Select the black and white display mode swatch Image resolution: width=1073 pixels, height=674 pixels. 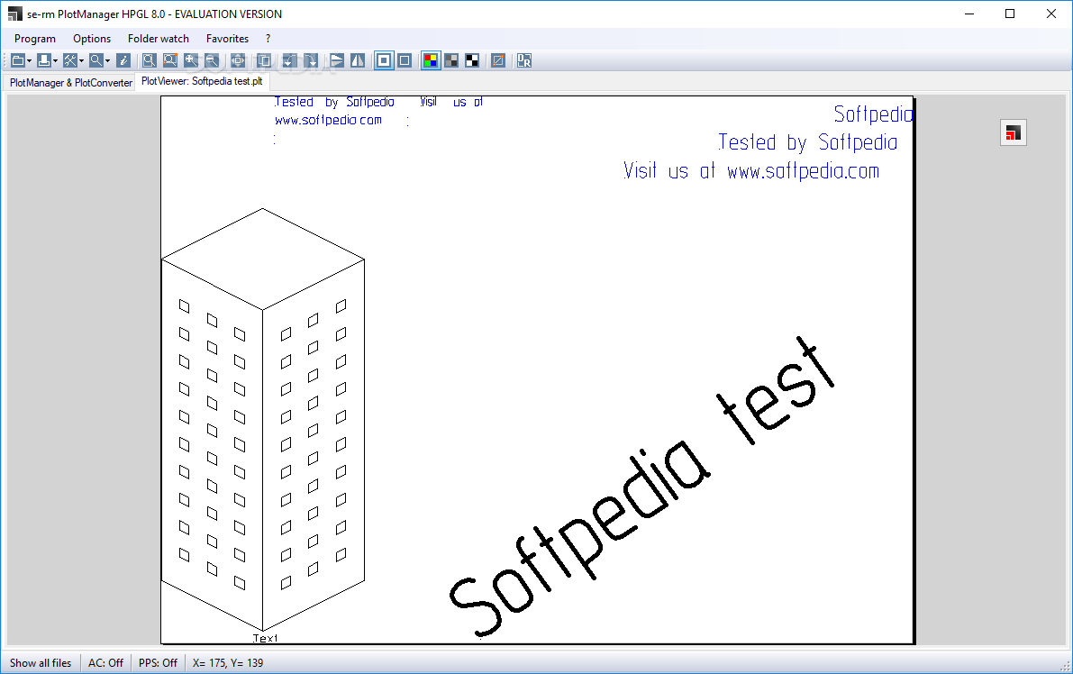[472, 61]
